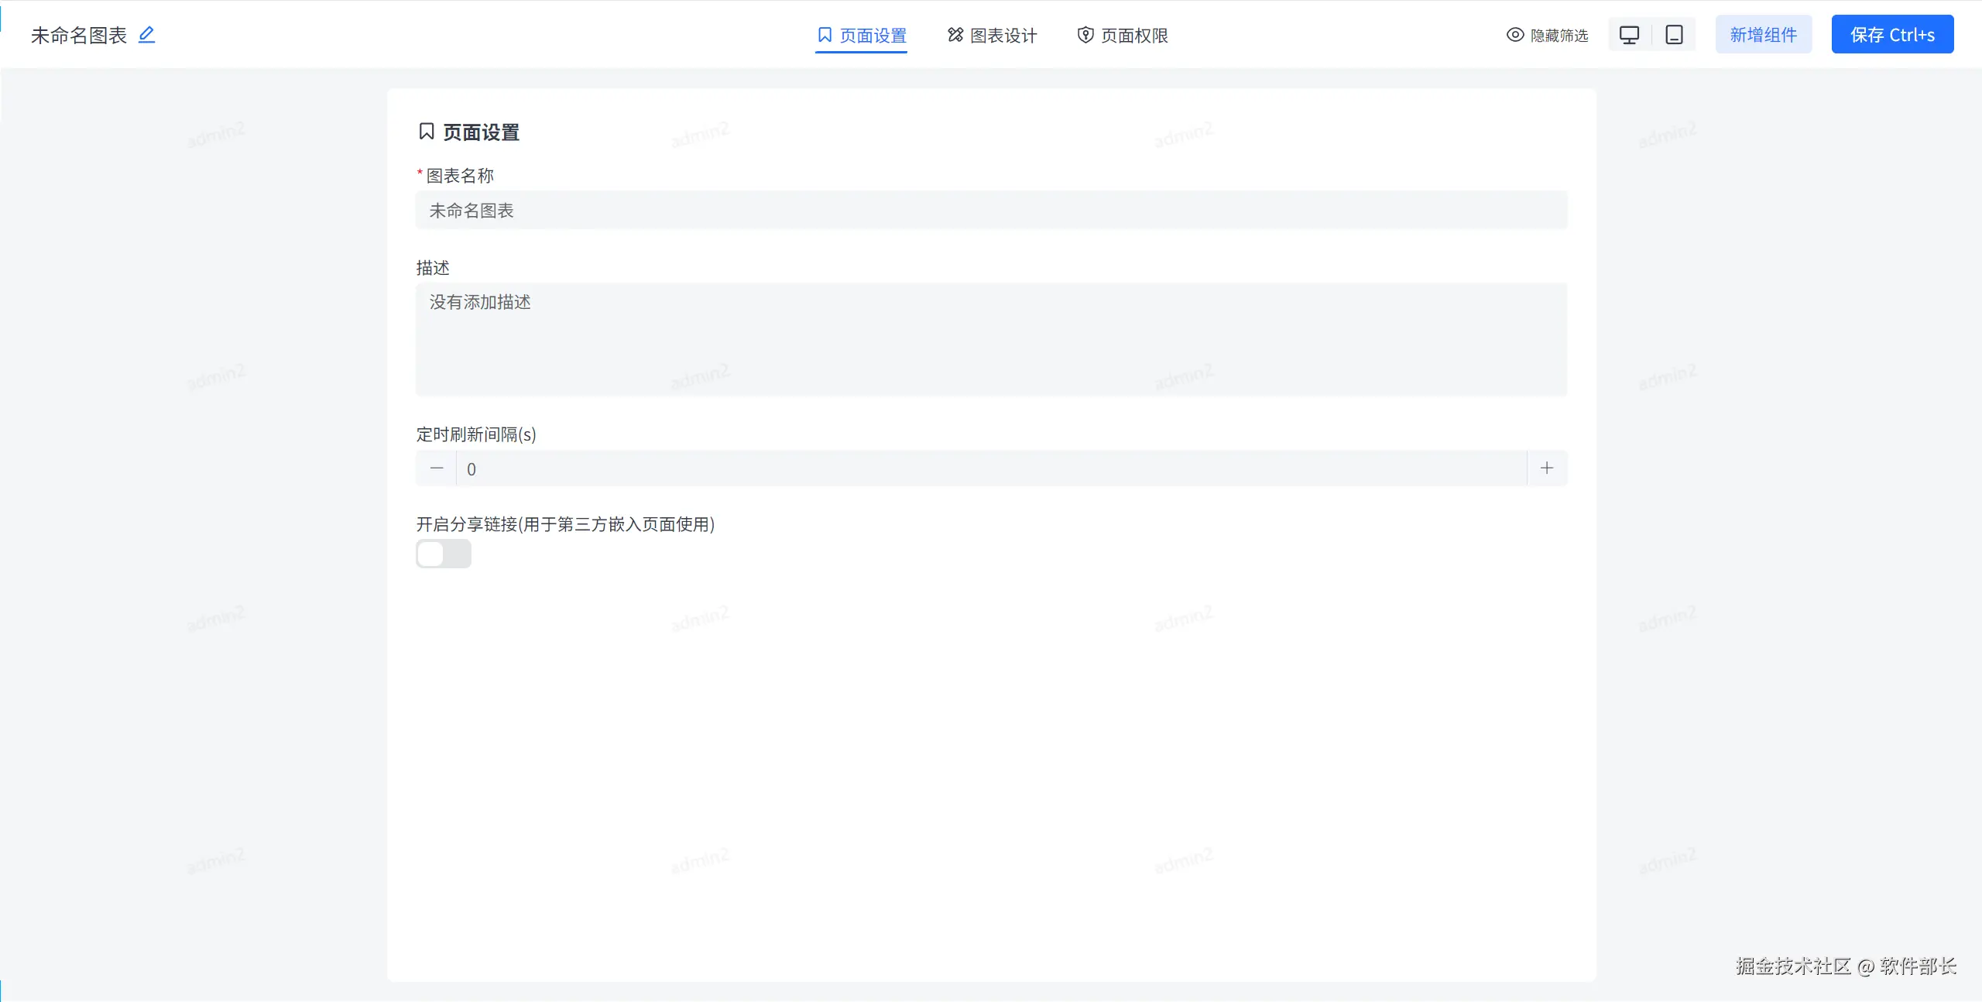
Task: Focus the 图表名称 input field
Action: pos(991,211)
